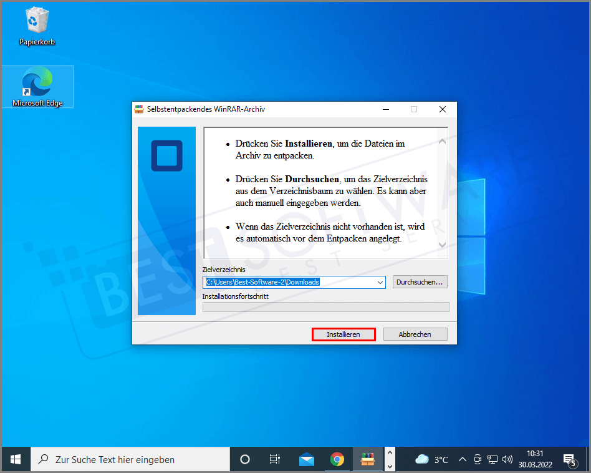Viewport: 591px width, 473px height.
Task: Click the Installieren button
Action: [x=344, y=334]
